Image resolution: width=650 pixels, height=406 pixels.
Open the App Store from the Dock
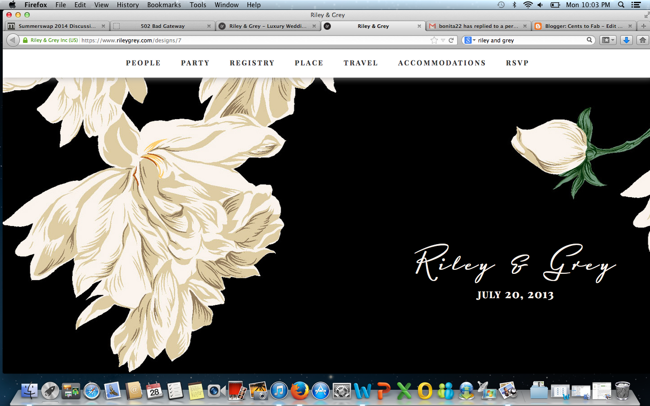tap(320, 391)
